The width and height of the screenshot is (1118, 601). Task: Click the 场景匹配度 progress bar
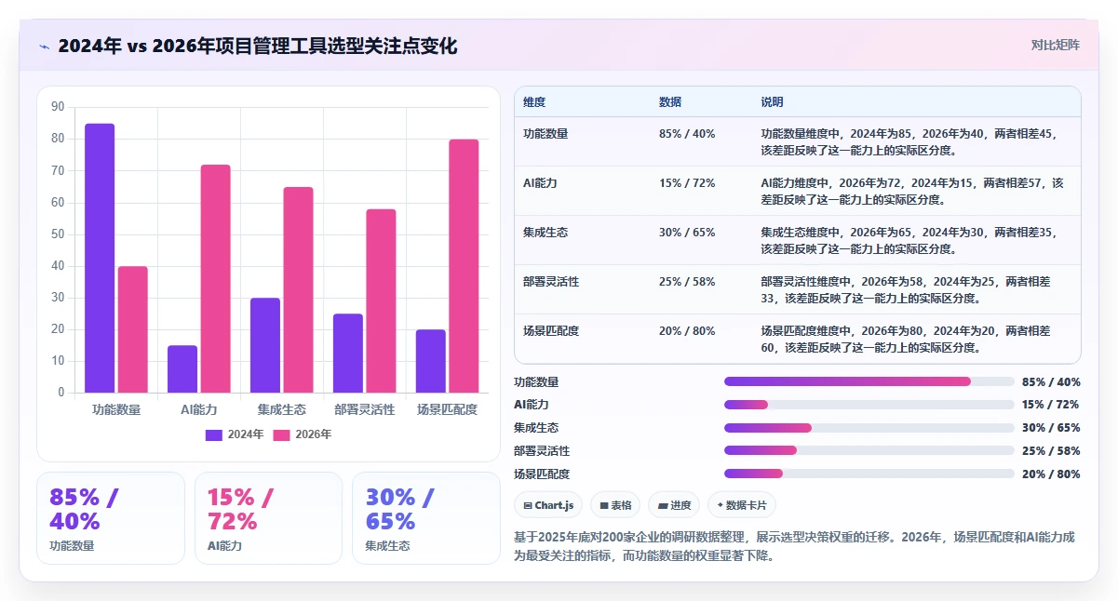point(869,474)
